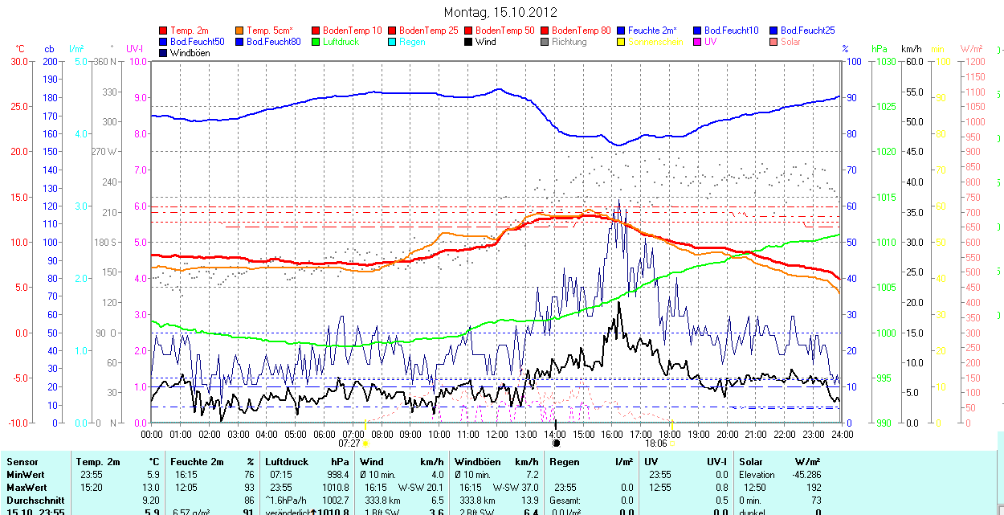Screen dimensions: 1004x515
Task: Pick the orange Temp. 5cm* color swatch
Action: [x=239, y=31]
